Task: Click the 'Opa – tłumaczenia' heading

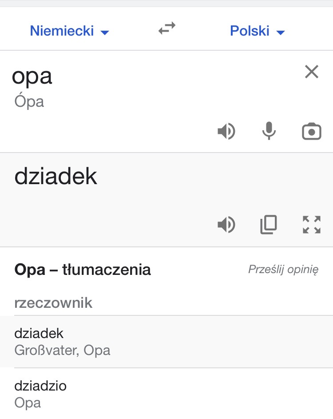Action: coord(83,270)
